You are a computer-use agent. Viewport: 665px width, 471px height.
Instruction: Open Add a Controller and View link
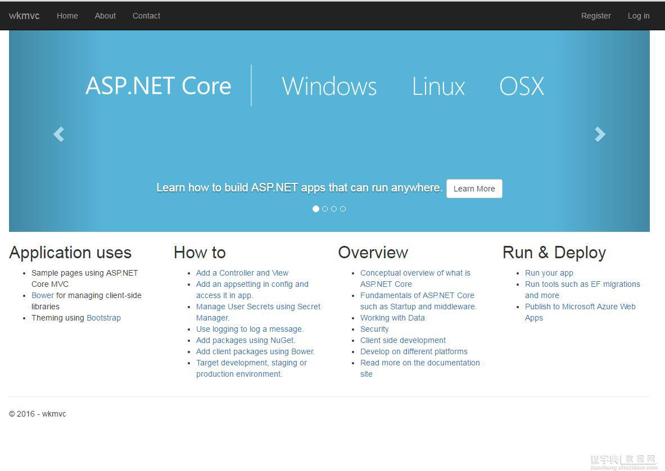(x=242, y=273)
